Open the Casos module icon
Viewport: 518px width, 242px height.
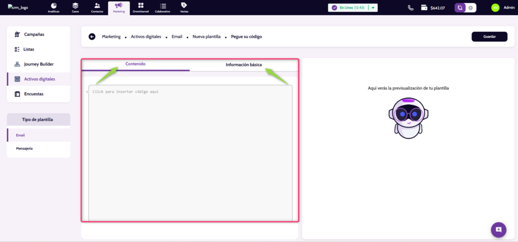(x=75, y=7)
